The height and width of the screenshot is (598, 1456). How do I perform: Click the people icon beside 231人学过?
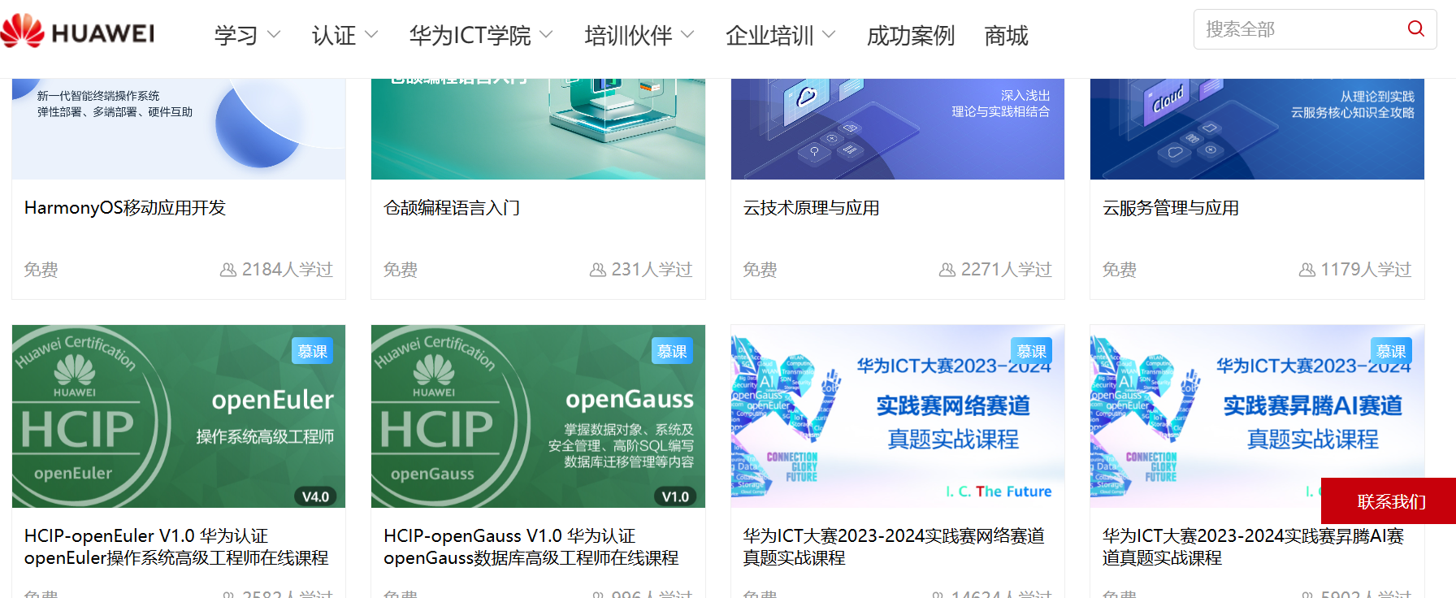click(x=598, y=270)
